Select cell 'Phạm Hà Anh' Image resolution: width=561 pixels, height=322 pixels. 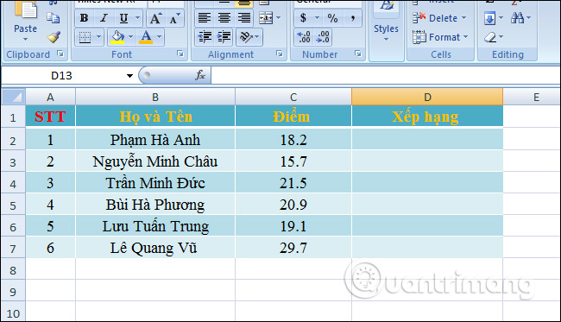(x=155, y=140)
